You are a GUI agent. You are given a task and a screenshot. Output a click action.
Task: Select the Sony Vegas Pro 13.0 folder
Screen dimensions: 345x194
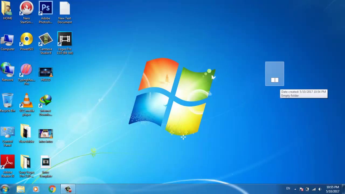coord(26,166)
